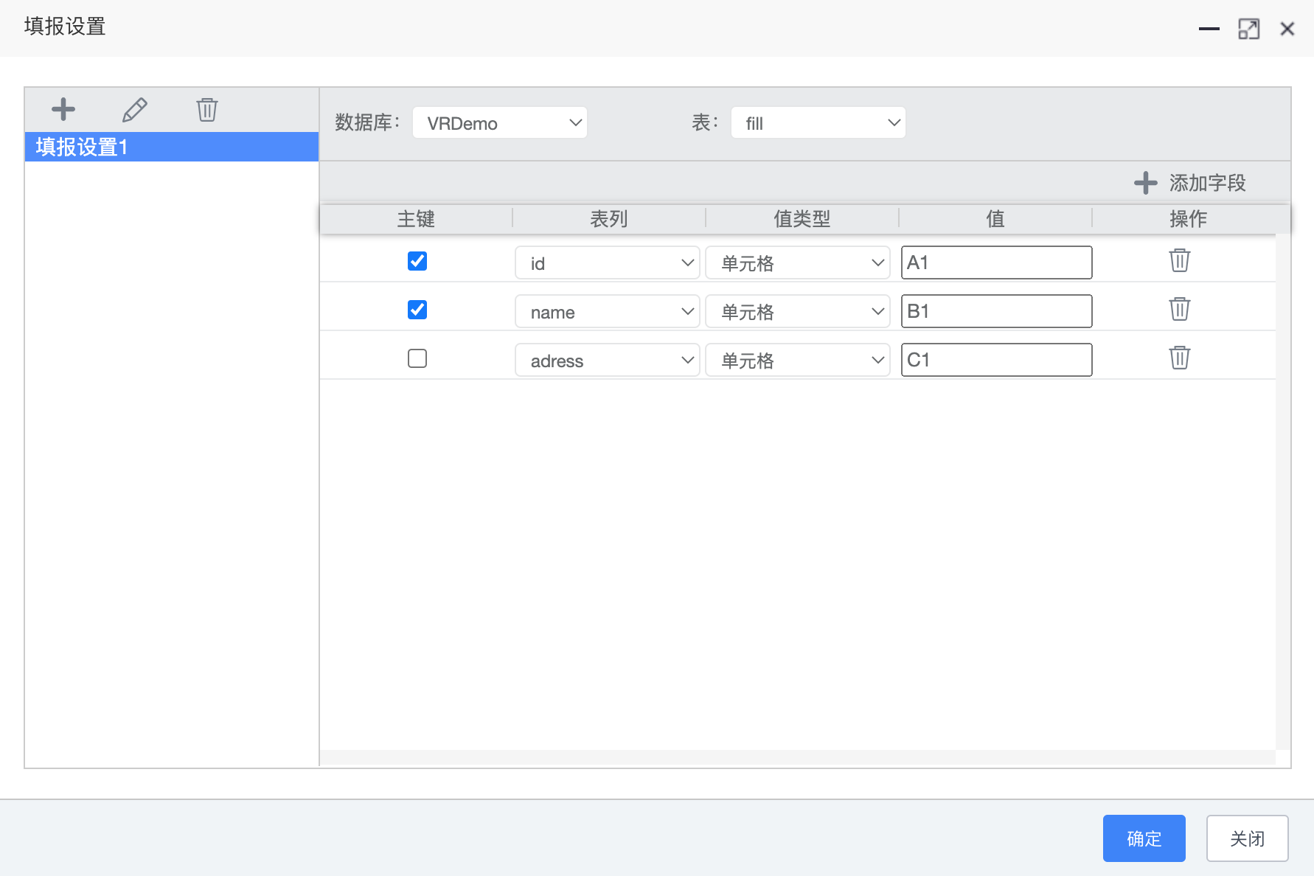Open the 数据库 VRDemo dropdown
The width and height of the screenshot is (1314, 876).
[x=500, y=122]
